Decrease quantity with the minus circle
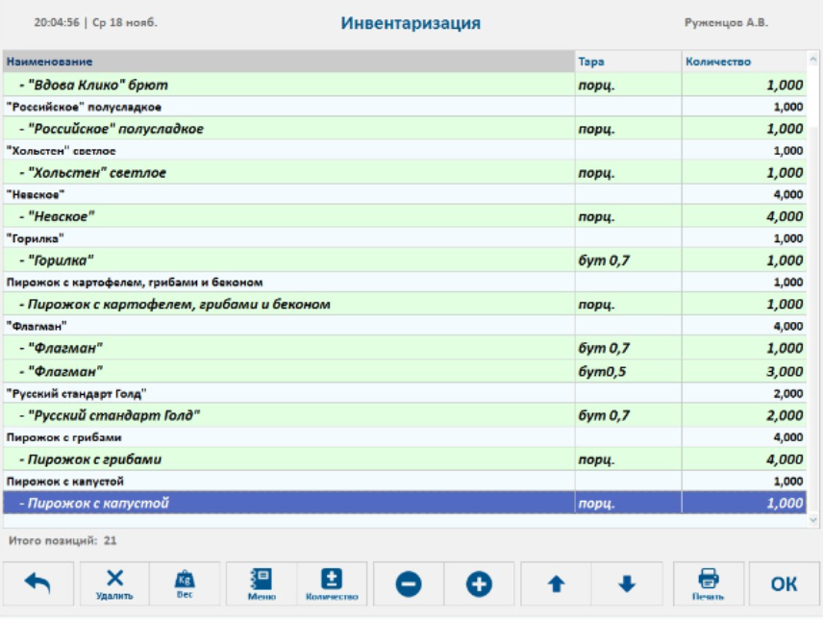823x619 pixels. [409, 583]
